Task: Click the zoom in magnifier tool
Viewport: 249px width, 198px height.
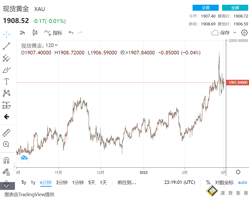Action: tap(7, 144)
